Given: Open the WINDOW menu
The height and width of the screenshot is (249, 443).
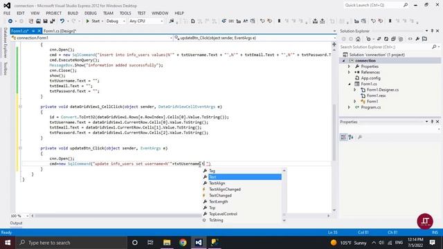Looking at the screenshot, I should [160, 13].
